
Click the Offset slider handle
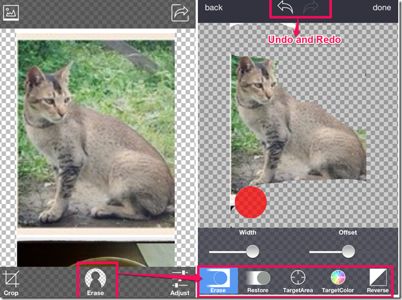(348, 251)
